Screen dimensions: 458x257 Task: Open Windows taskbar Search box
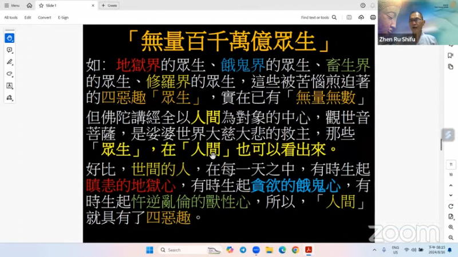click(x=177, y=250)
